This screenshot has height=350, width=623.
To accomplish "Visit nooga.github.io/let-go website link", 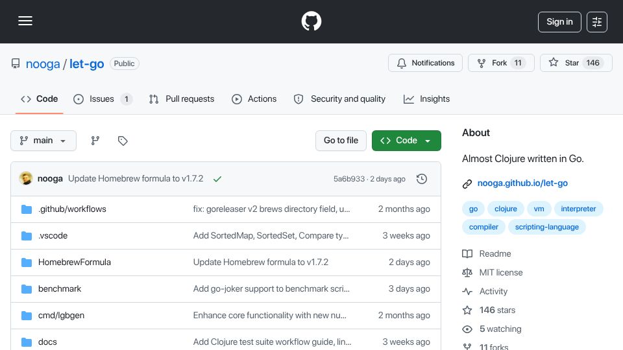I will pos(522,183).
